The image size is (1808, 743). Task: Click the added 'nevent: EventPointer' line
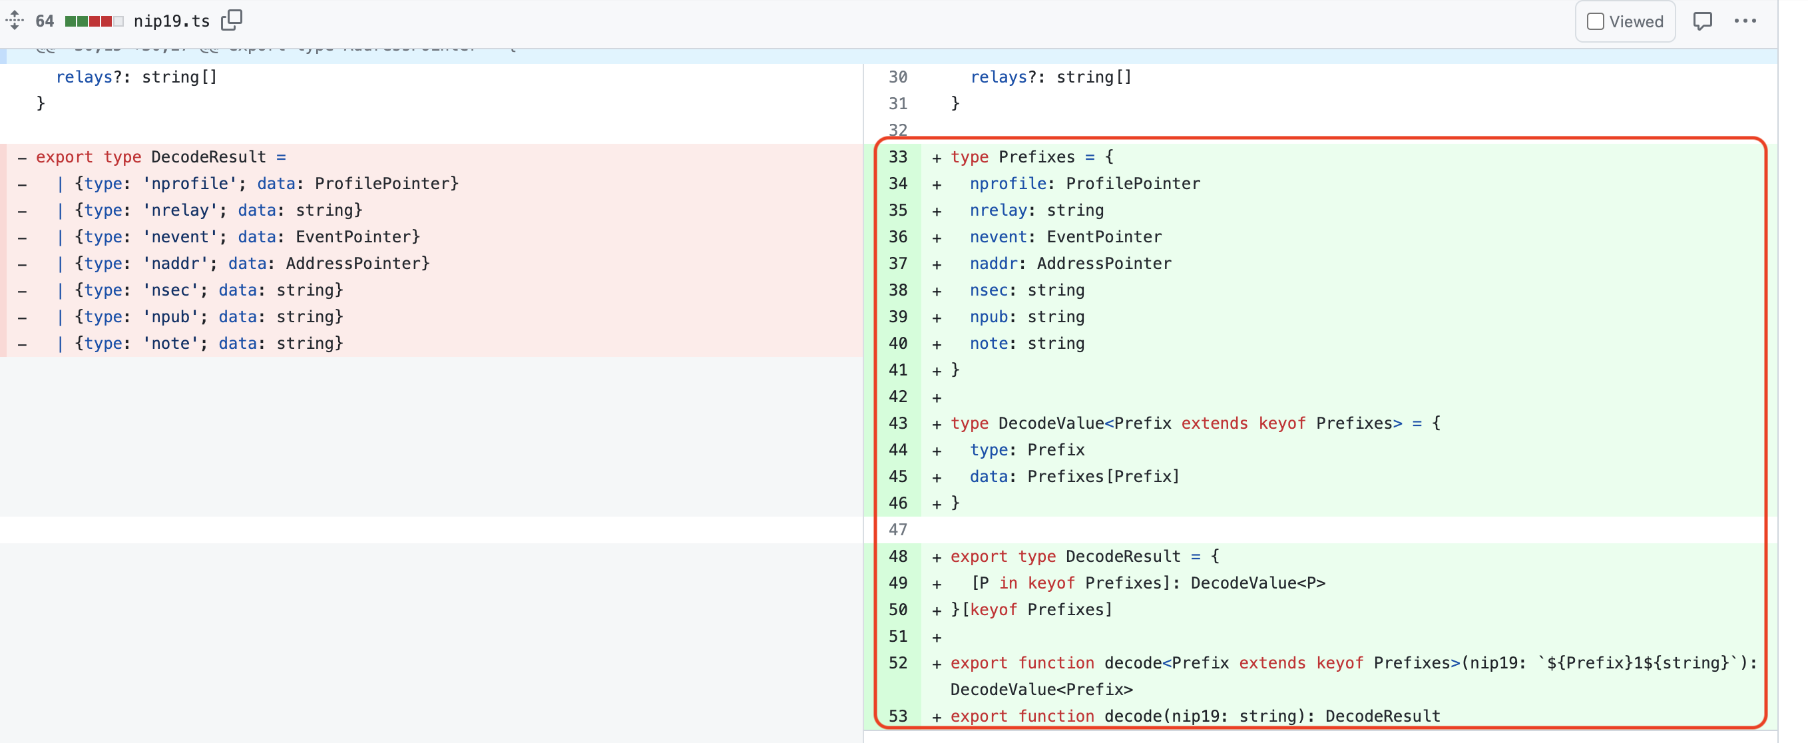tap(1064, 238)
